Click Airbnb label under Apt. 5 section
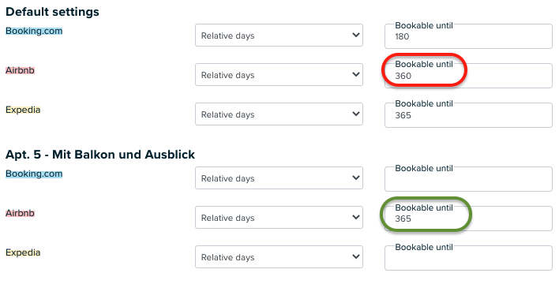The image size is (559, 284). [x=20, y=213]
